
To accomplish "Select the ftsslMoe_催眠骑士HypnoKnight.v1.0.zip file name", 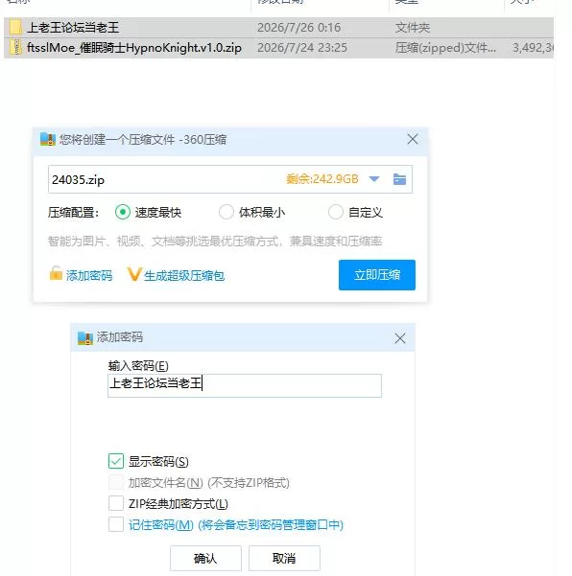I will click(134, 47).
